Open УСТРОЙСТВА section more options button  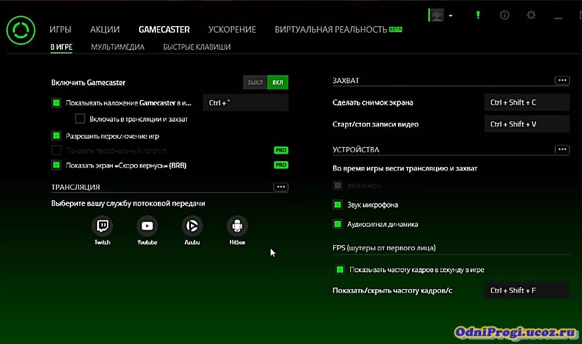pos(562,149)
